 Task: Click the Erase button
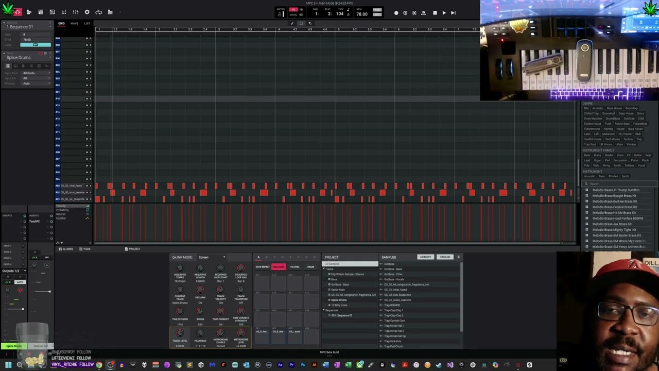pos(310,267)
